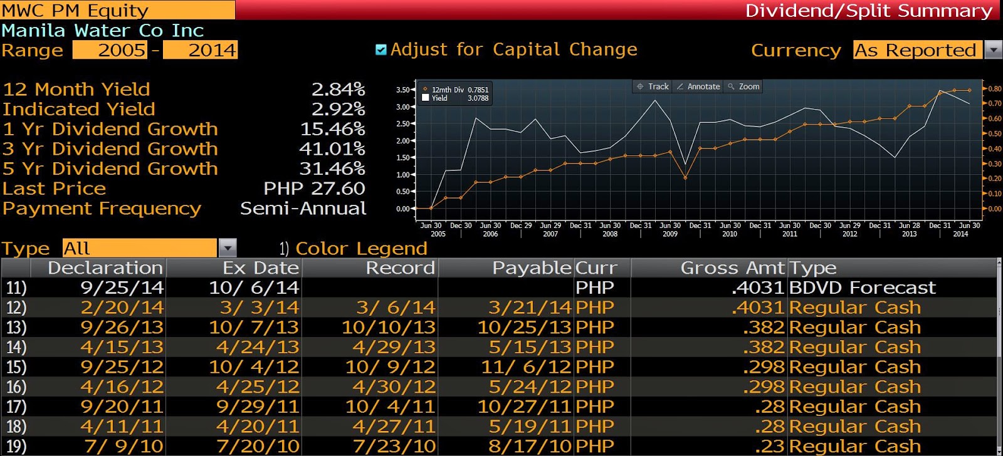Click 3 Yr Dividend Growth value 41.01%
Image resolution: width=1003 pixels, height=456 pixels.
point(333,148)
